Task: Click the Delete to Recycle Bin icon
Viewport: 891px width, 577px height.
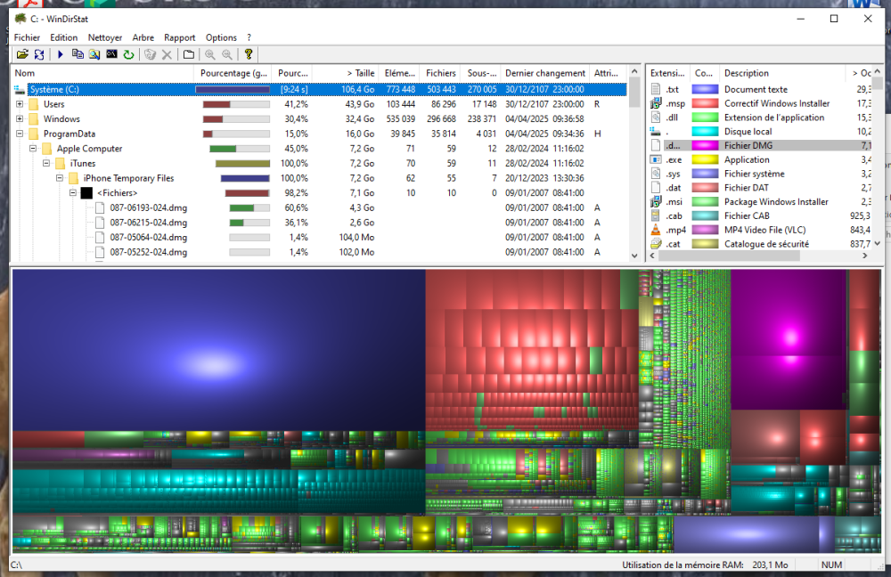Action: (x=150, y=54)
